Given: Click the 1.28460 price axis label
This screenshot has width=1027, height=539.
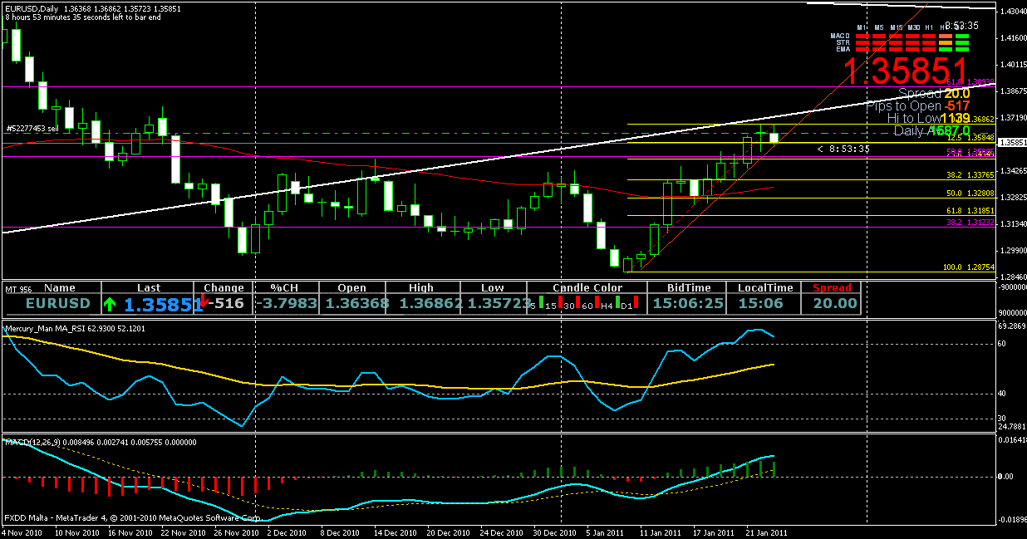Looking at the screenshot, I should pyautogui.click(x=1012, y=277).
